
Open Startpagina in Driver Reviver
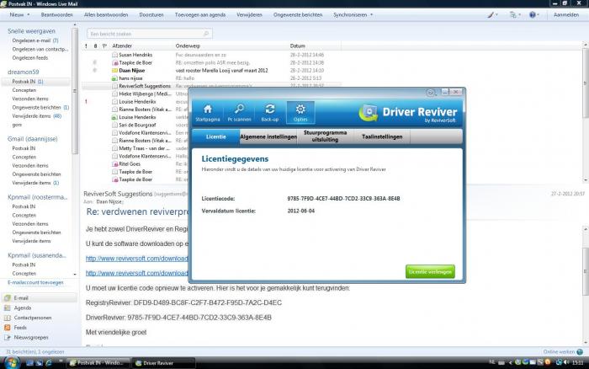pyautogui.click(x=207, y=113)
